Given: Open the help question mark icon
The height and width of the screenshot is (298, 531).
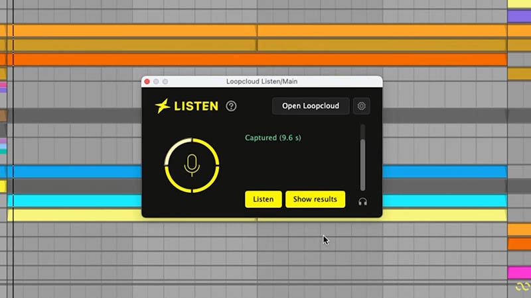Looking at the screenshot, I should 231,106.
